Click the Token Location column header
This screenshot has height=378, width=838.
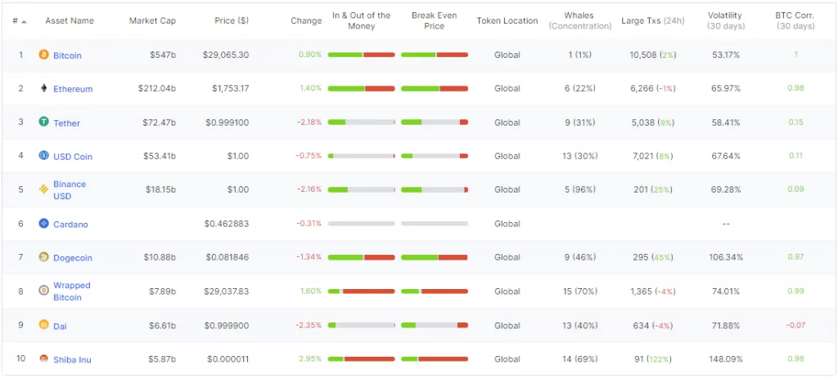pyautogui.click(x=507, y=20)
